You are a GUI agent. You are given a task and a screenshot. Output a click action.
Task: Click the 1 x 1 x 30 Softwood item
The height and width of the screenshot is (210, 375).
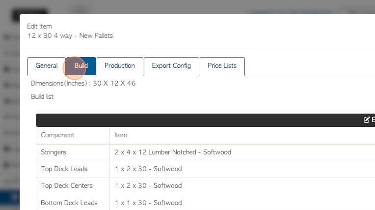148,203
